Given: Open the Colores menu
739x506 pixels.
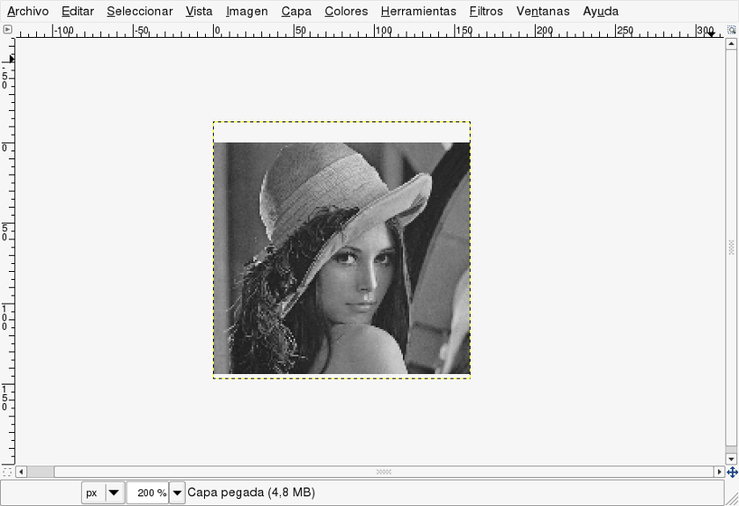Looking at the screenshot, I should (x=346, y=11).
